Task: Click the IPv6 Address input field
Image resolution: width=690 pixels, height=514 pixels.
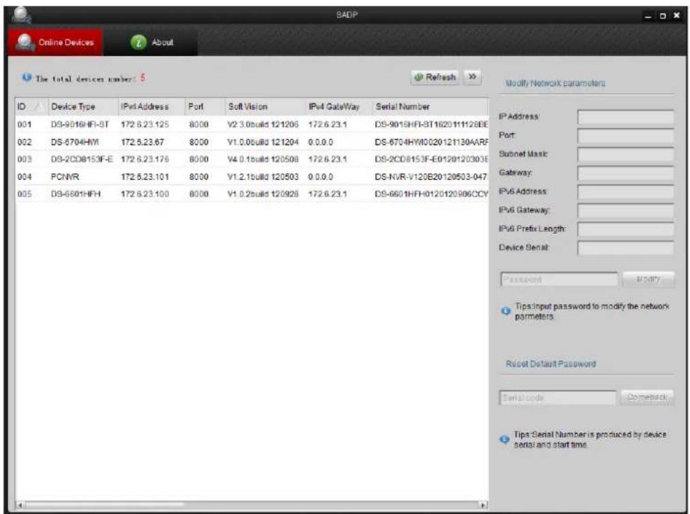Action: 625,192
